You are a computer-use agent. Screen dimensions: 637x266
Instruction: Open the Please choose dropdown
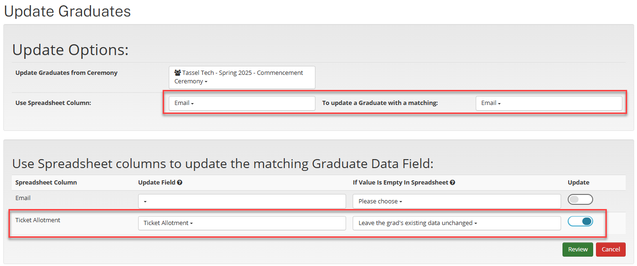pos(456,201)
